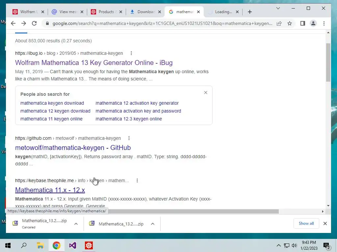The height and width of the screenshot is (252, 337).
Task: Go forward to the next page
Action: click(x=24, y=23)
